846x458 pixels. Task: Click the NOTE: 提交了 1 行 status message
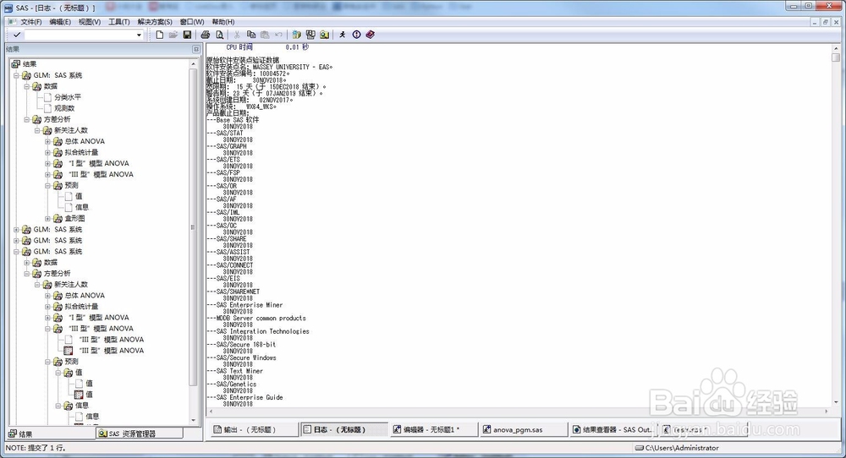(35, 448)
